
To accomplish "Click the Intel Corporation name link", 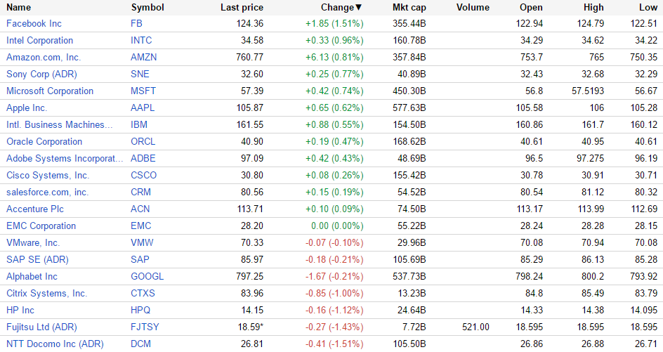I will tap(39, 41).
